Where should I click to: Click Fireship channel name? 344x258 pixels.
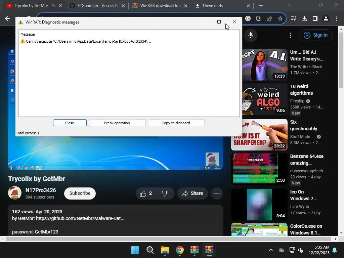click(x=297, y=101)
